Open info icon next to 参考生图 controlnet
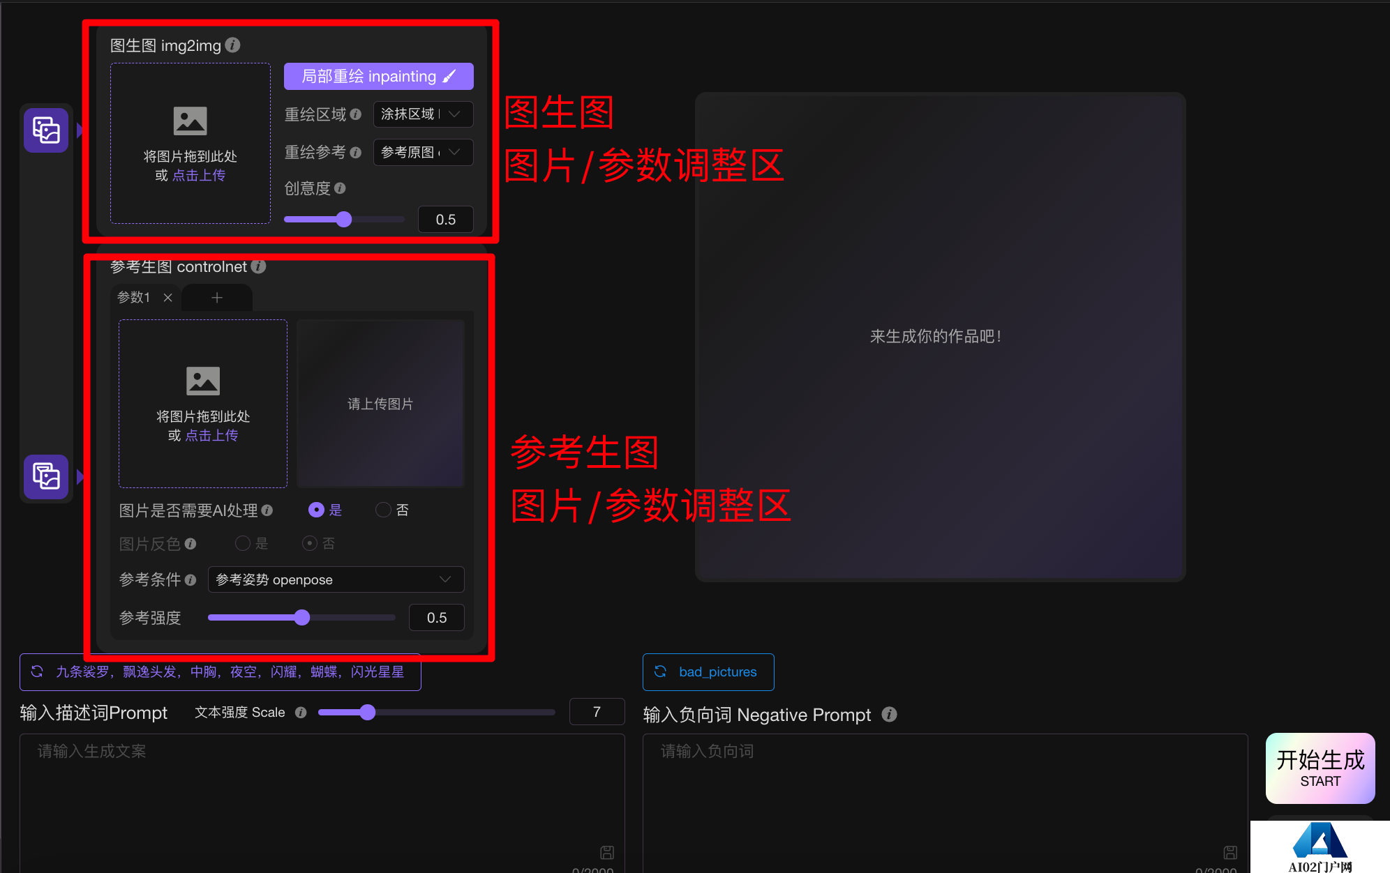1390x873 pixels. 258,266
